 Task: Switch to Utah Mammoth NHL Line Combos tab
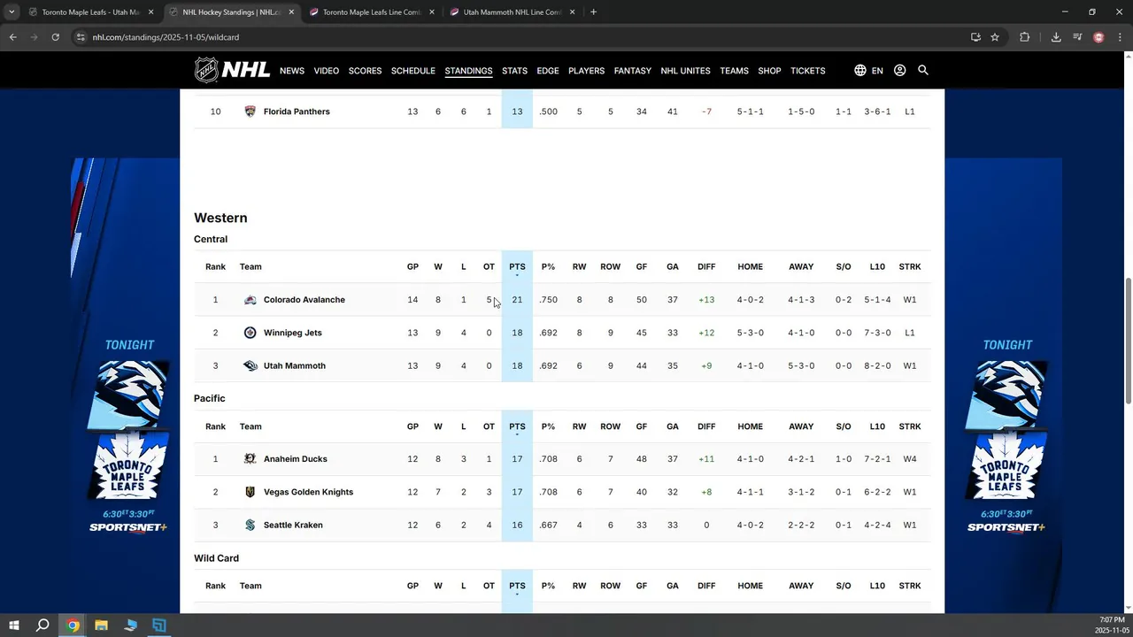pos(513,12)
